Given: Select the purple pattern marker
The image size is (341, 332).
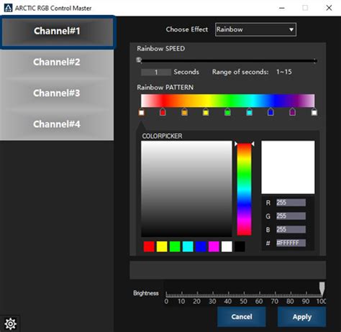Looking at the screenshot, I should 292,111.
